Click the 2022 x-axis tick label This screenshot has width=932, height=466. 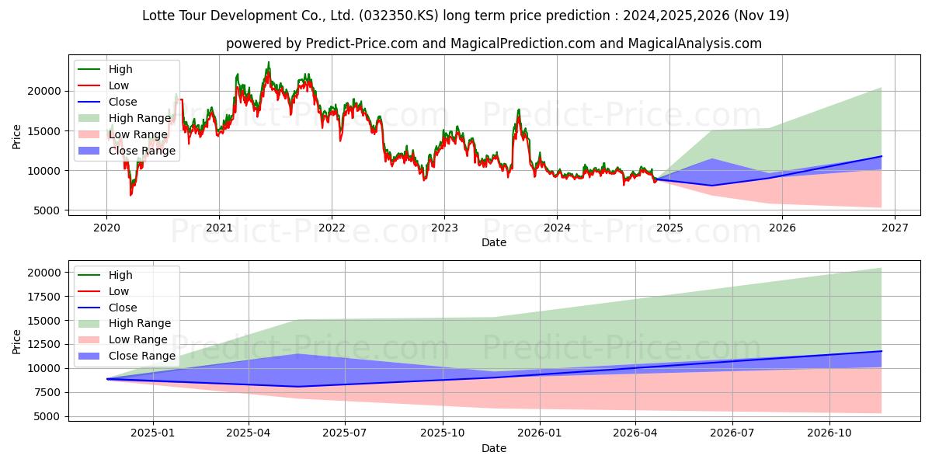coord(332,228)
